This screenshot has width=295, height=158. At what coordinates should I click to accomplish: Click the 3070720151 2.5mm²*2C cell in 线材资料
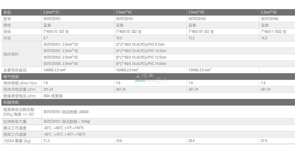61,44
